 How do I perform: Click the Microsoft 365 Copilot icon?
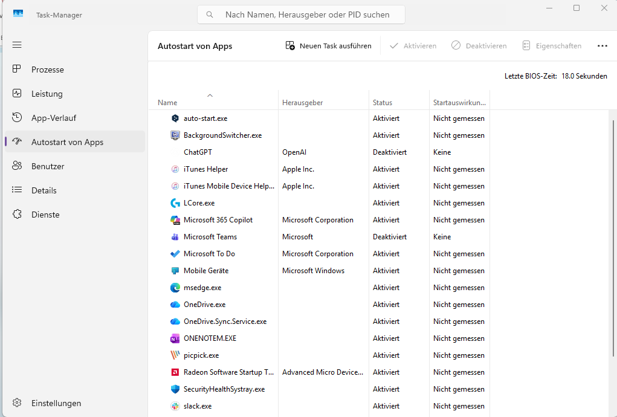(x=174, y=219)
